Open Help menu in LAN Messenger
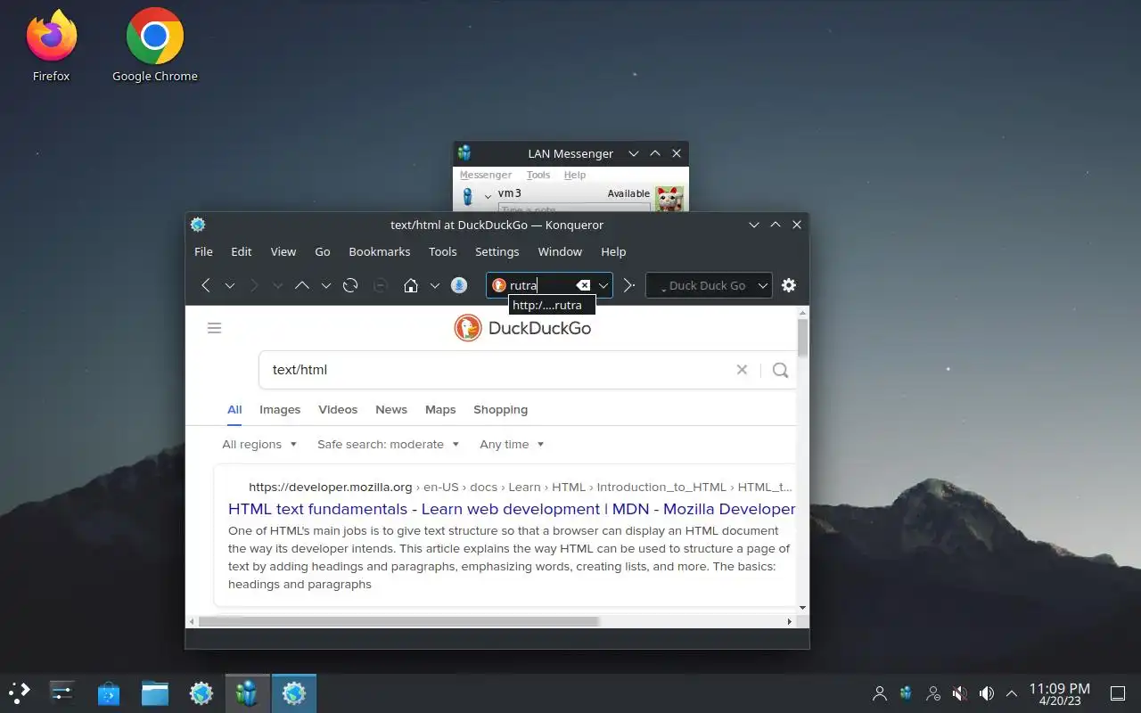Screen dimensions: 1141x713 click(x=575, y=175)
